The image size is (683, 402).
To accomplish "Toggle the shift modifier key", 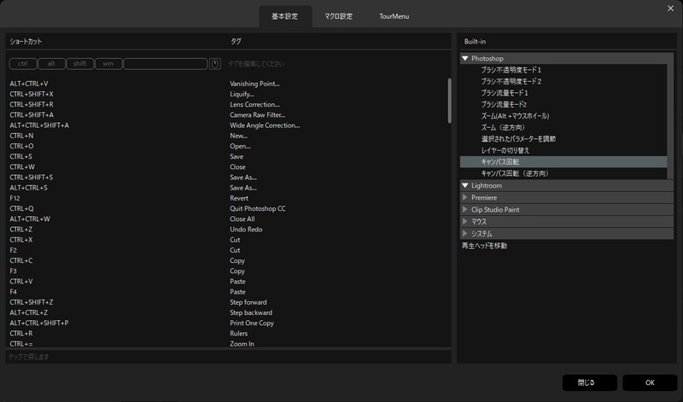I will coord(79,64).
